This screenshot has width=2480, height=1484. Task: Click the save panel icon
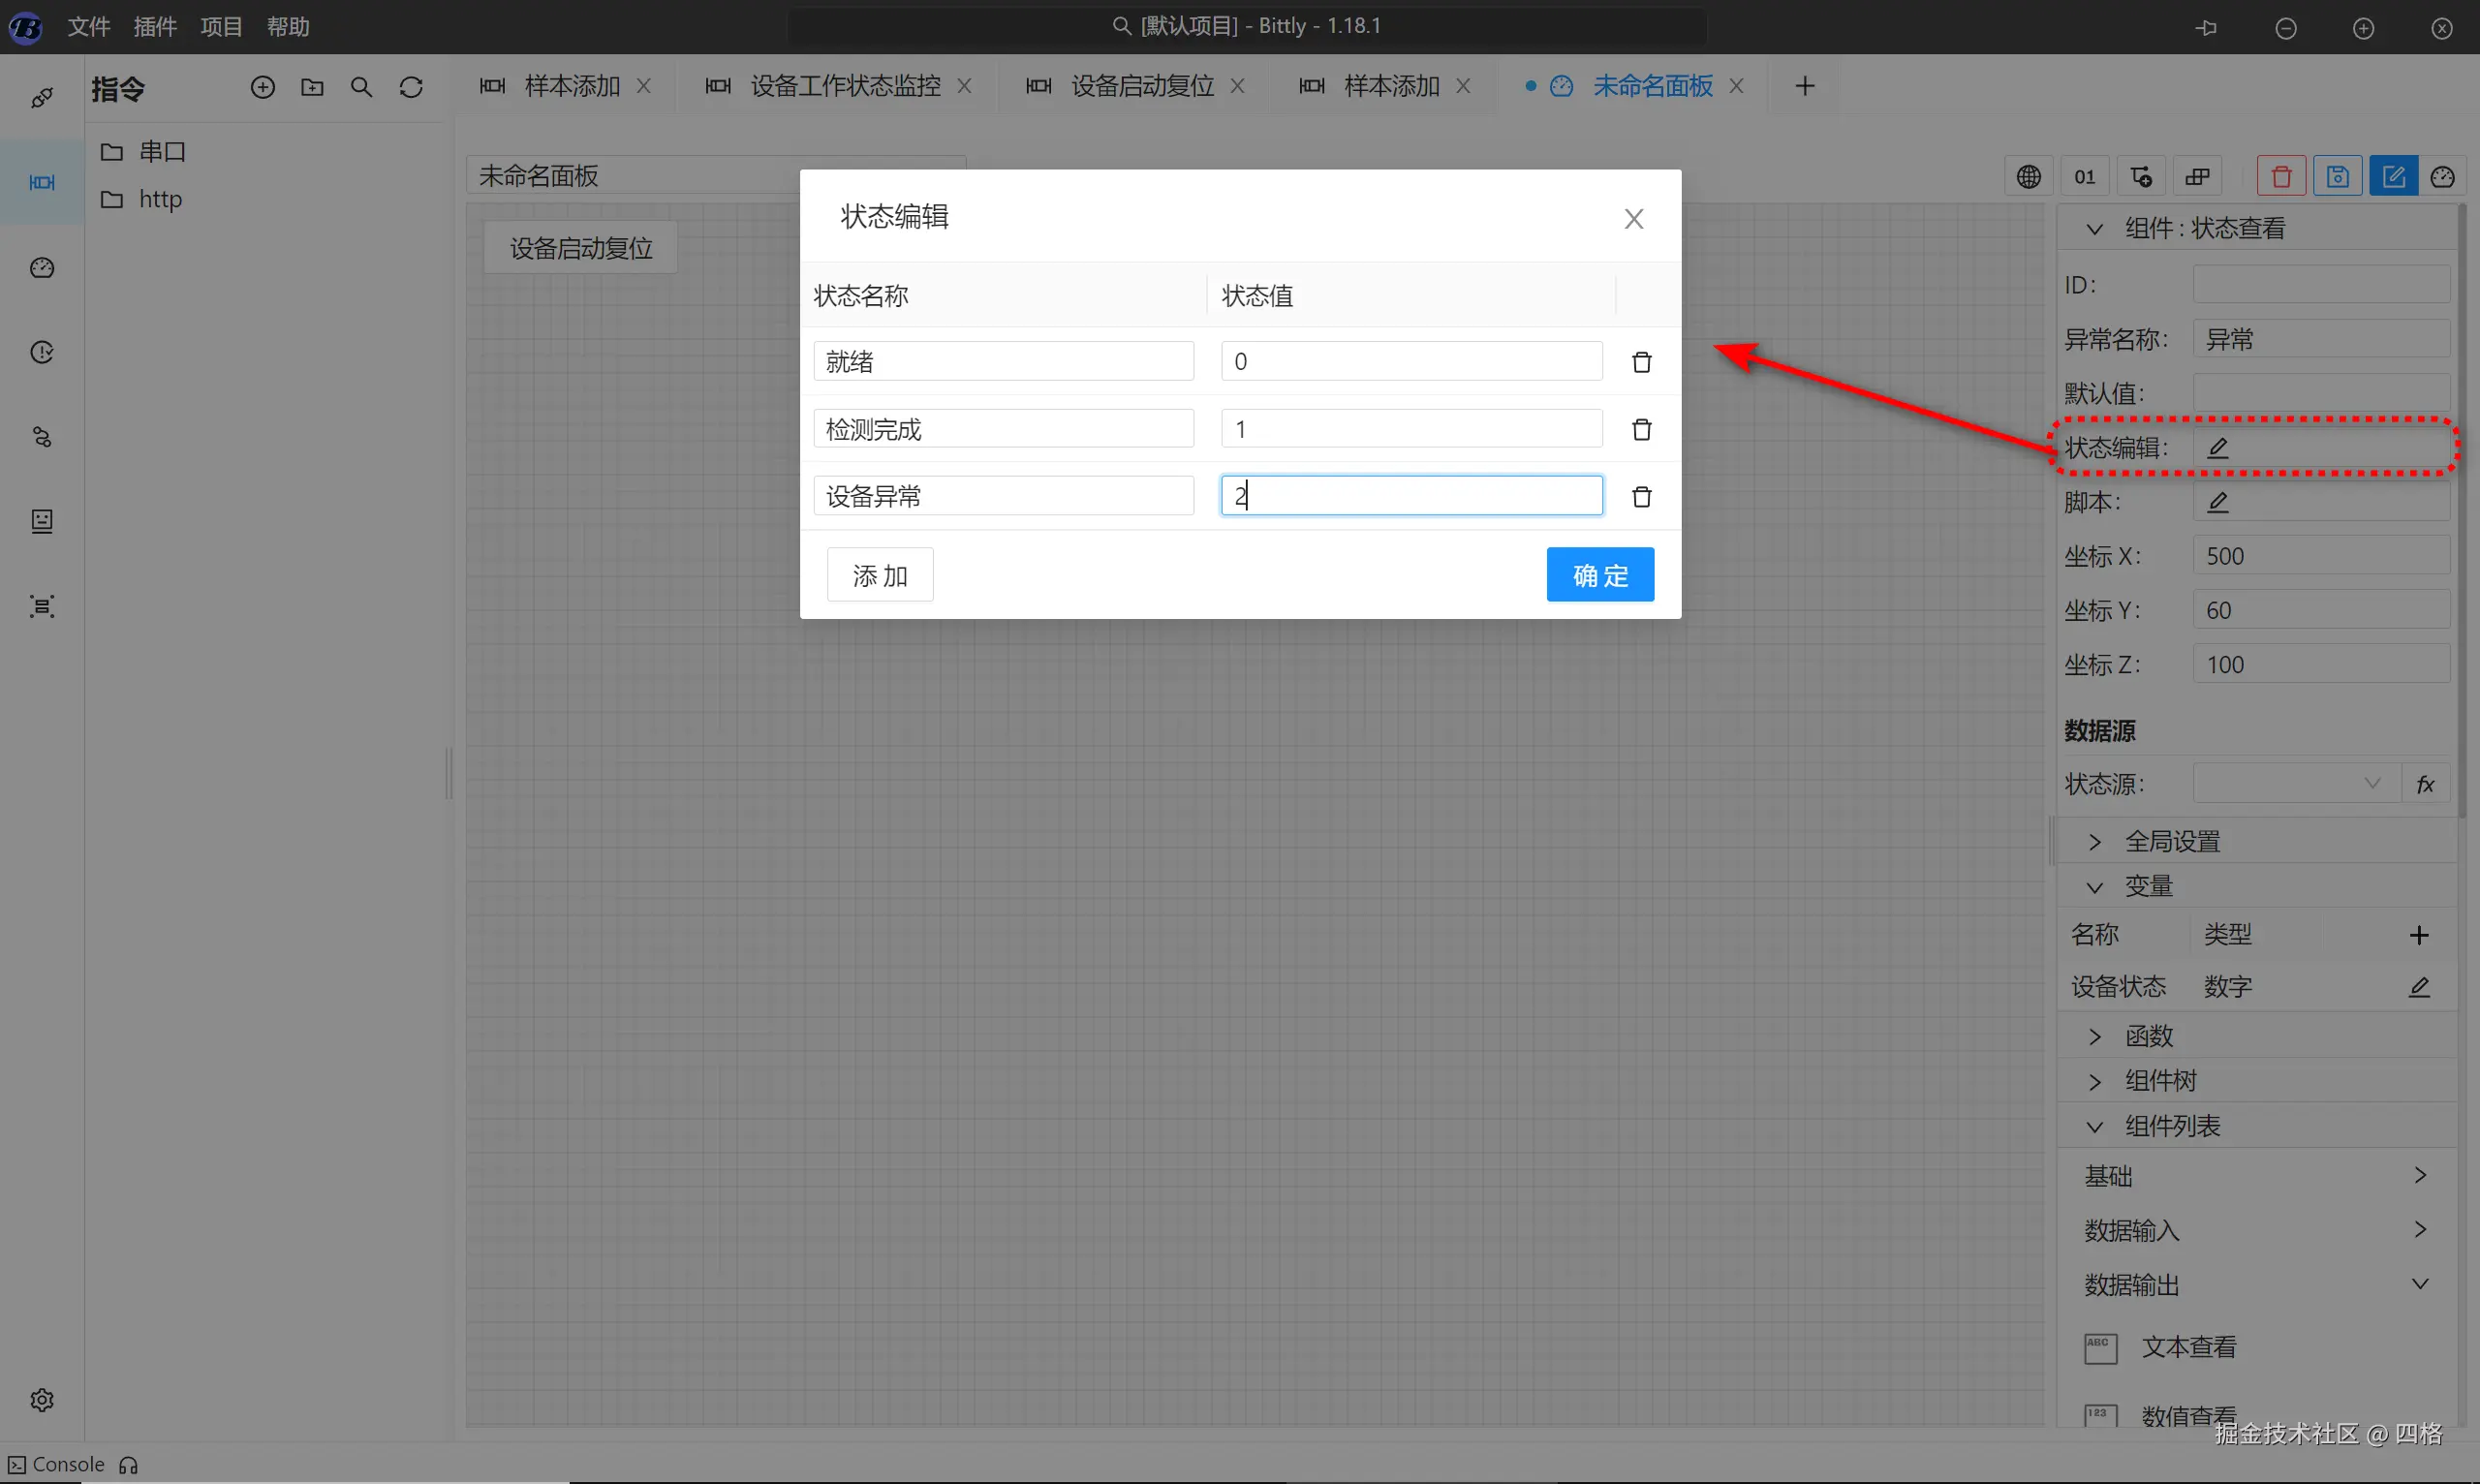[2337, 177]
